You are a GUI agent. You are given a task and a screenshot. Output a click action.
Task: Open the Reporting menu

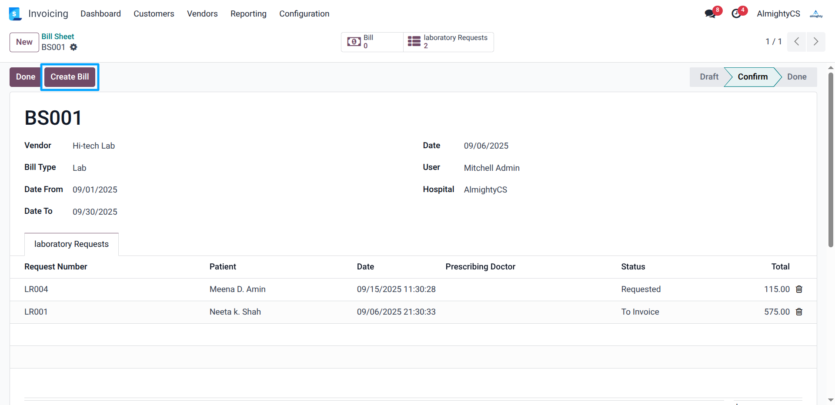pyautogui.click(x=248, y=14)
